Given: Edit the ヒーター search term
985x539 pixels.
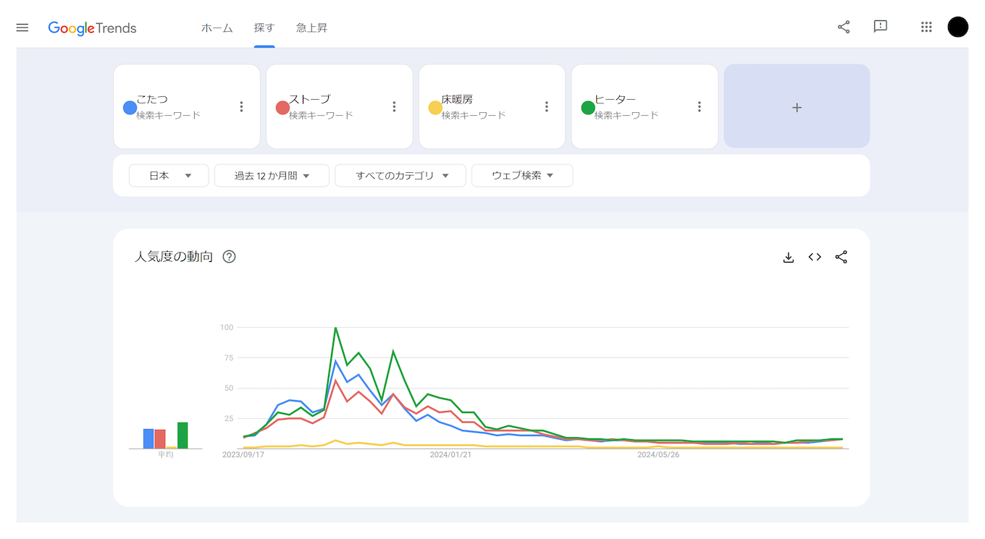Looking at the screenshot, I should (616, 99).
